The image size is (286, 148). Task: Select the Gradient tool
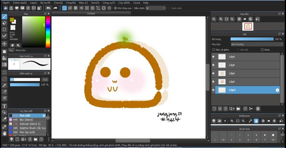click(x=4, y=65)
